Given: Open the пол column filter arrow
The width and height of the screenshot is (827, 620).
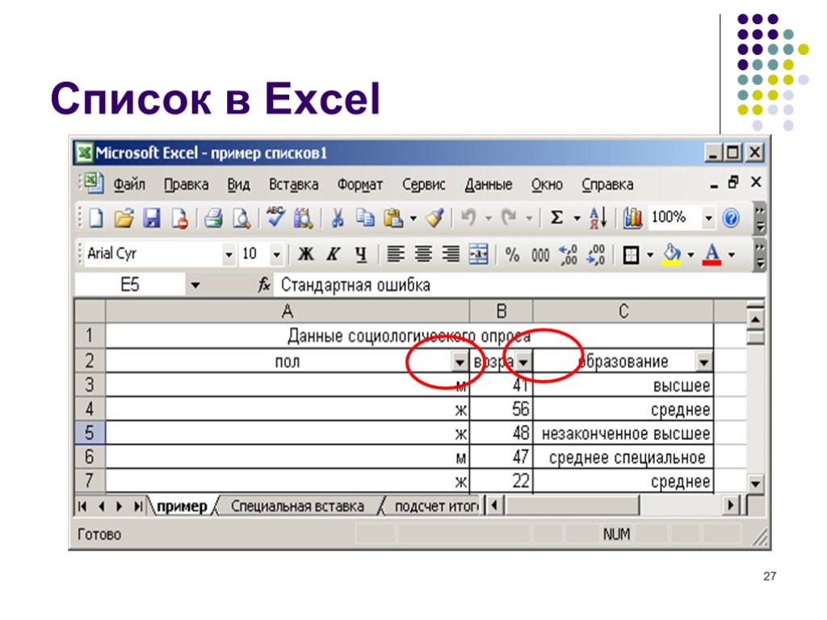Looking at the screenshot, I should 460,362.
